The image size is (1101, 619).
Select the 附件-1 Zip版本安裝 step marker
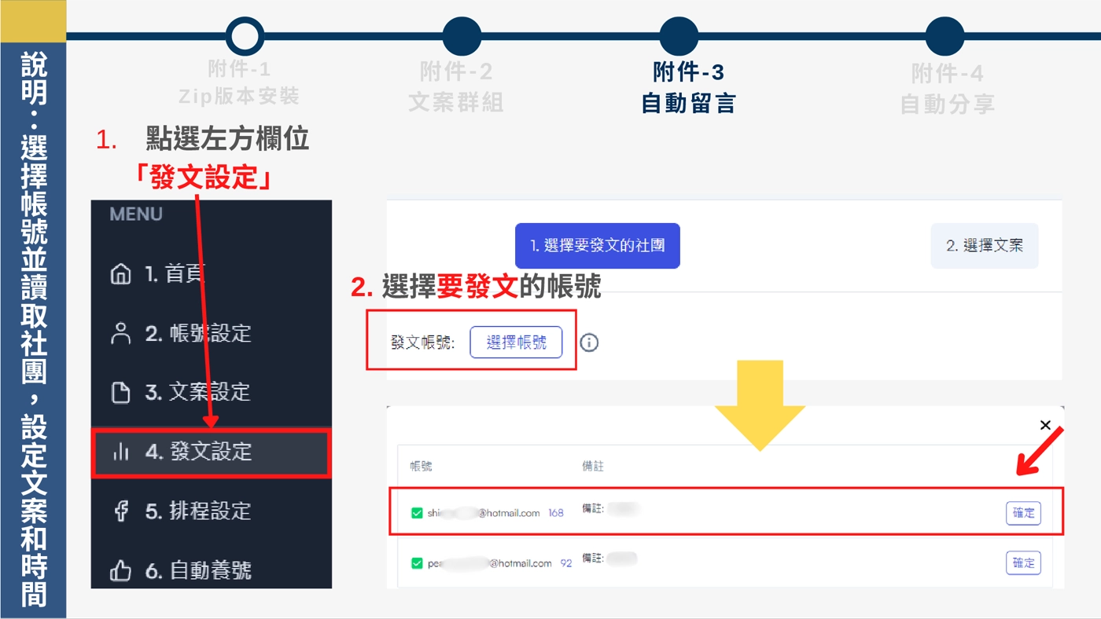(x=245, y=36)
